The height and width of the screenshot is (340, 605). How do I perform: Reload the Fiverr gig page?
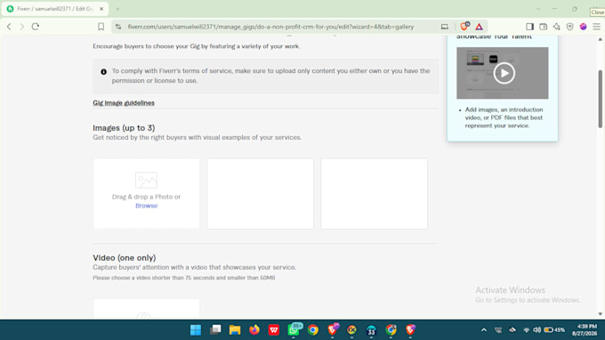coord(36,27)
